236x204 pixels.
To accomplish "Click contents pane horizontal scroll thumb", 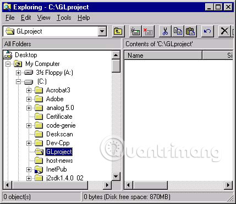I will (x=150, y=185).
